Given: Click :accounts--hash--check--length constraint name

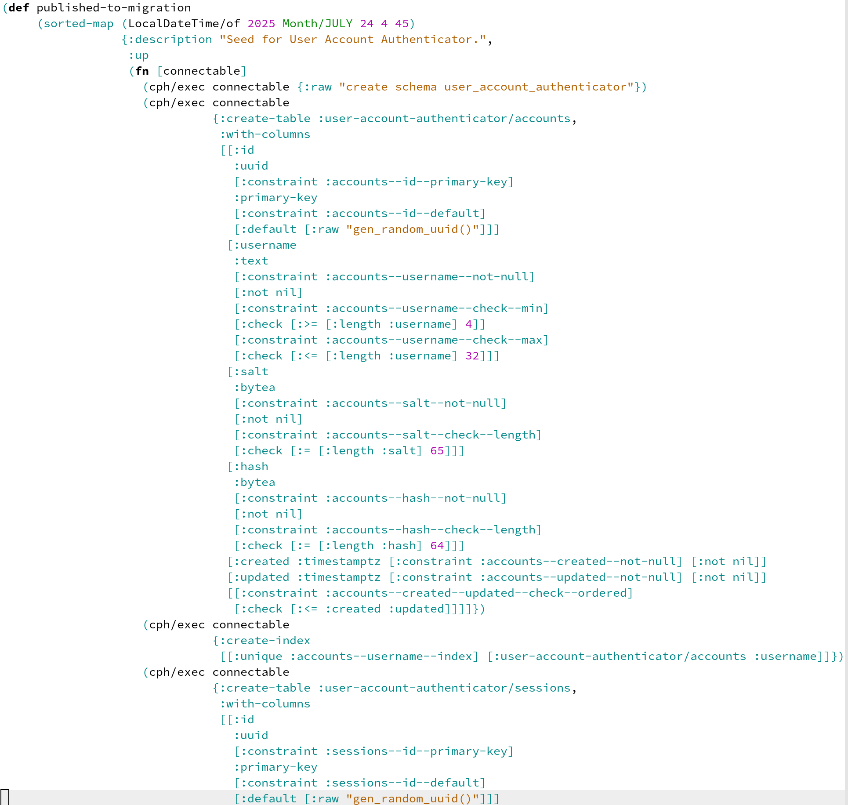Looking at the screenshot, I should point(430,530).
